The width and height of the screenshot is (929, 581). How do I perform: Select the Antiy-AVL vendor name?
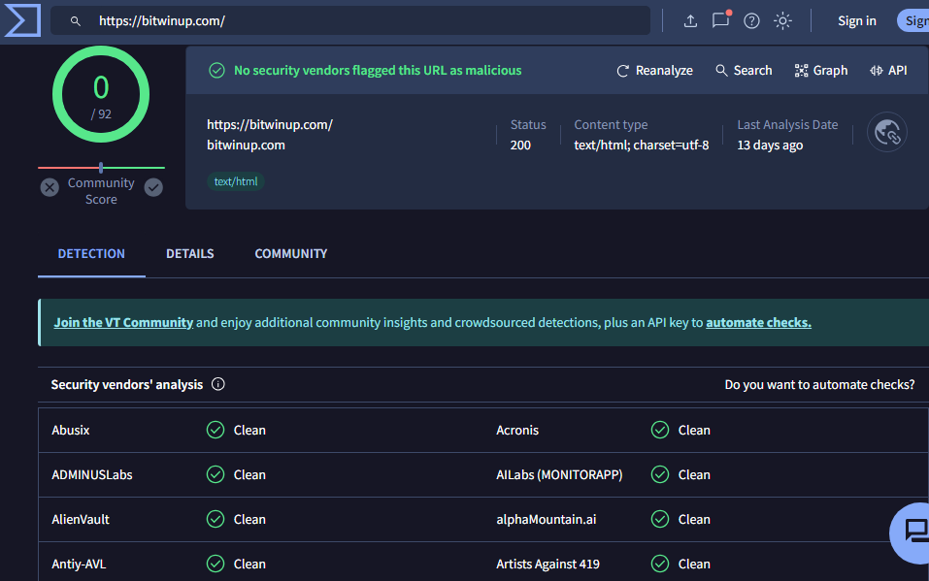(x=79, y=565)
